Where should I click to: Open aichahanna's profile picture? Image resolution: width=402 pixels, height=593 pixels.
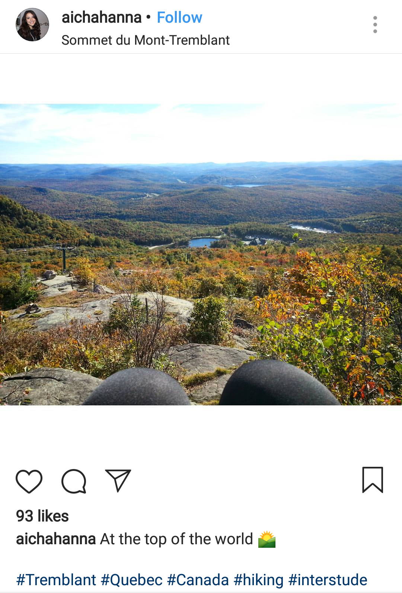[32, 25]
